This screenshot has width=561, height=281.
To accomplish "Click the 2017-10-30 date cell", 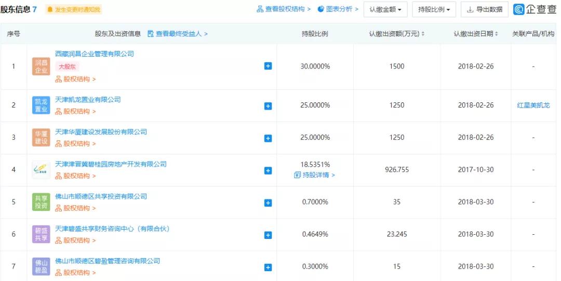I will 476,170.
